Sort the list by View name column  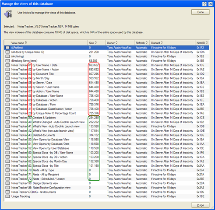click(x=46, y=43)
